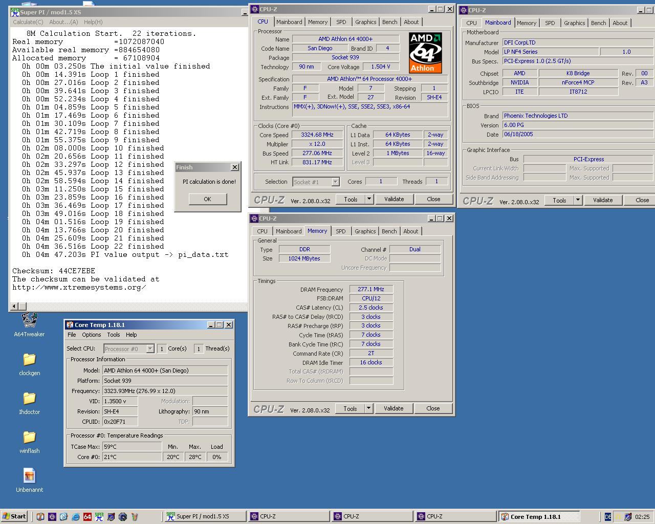Image resolution: width=655 pixels, height=524 pixels.
Task: Click Tools button in CPU tab window
Action: point(351,199)
